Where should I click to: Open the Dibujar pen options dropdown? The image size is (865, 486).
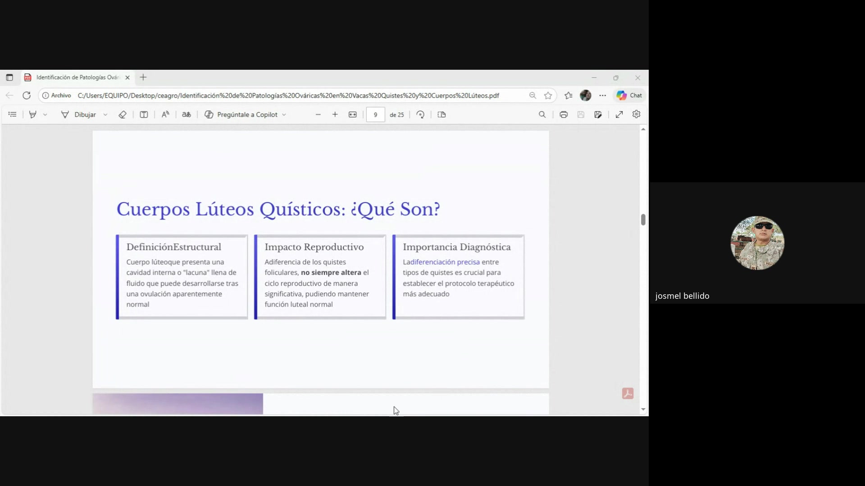105,114
